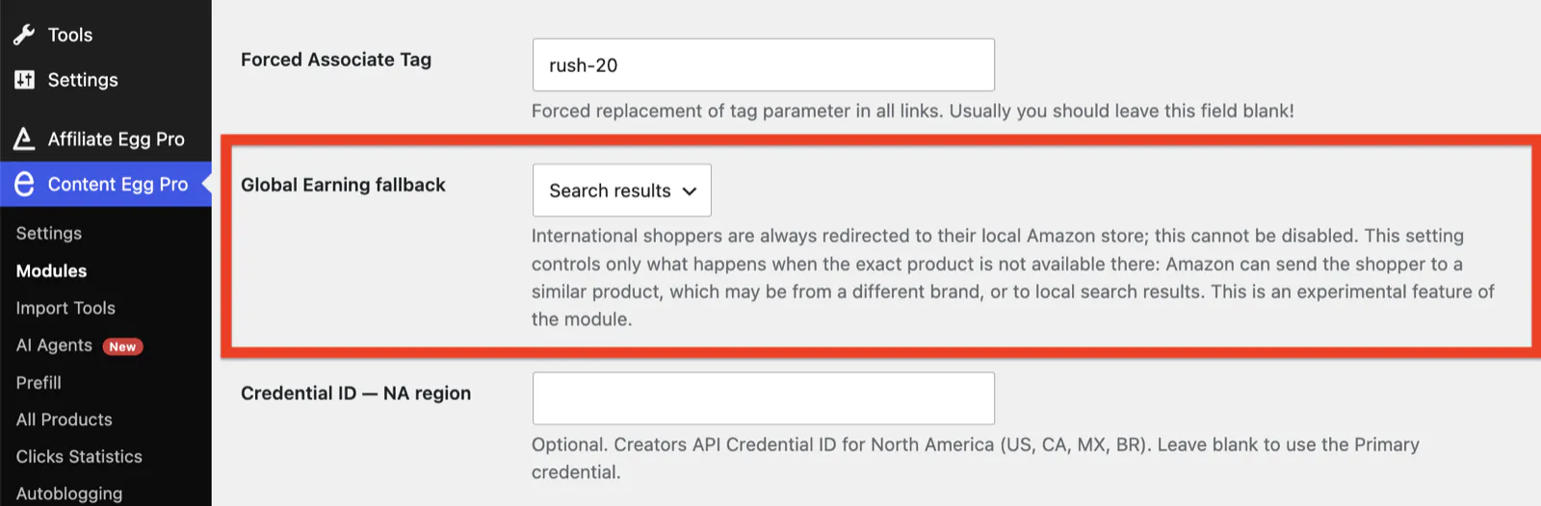
Task: Open the Import Tools page
Action: tap(65, 308)
